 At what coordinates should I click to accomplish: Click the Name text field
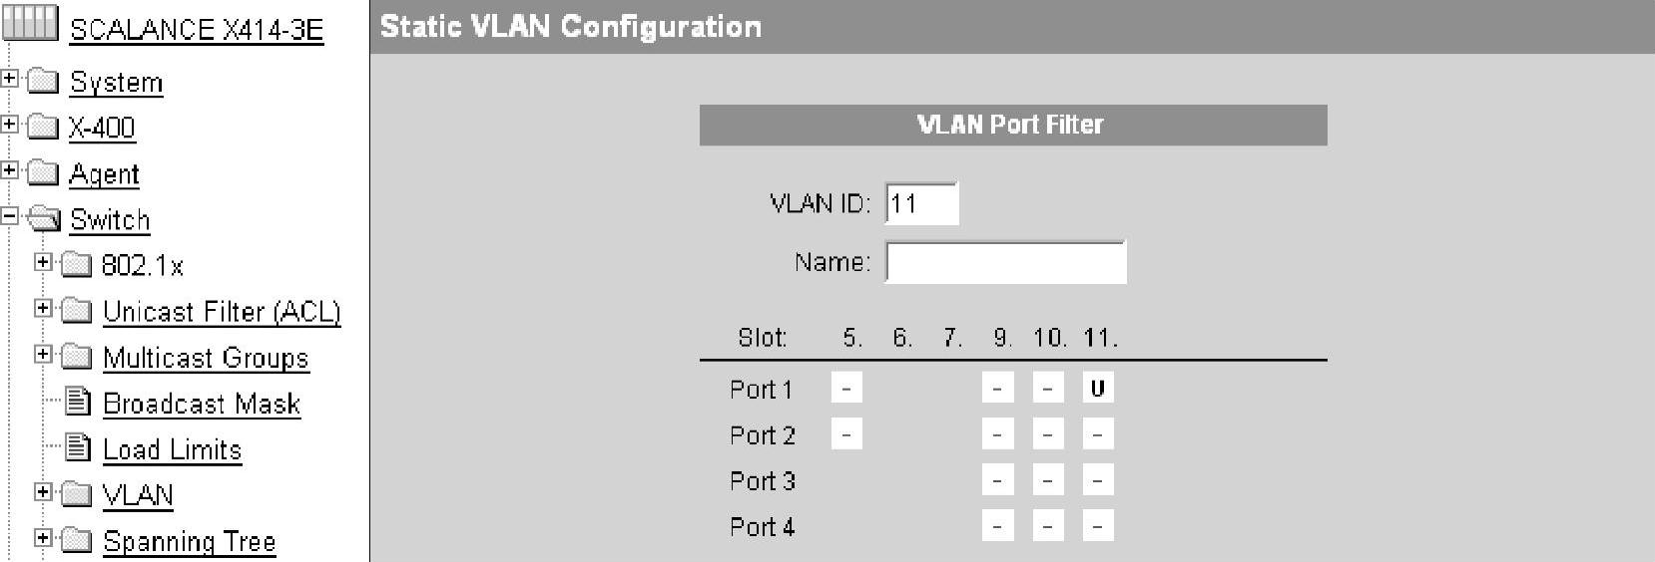click(x=1006, y=262)
